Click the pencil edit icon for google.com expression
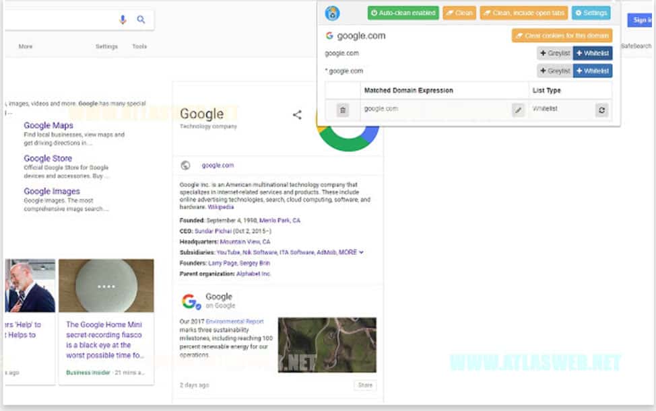The width and height of the screenshot is (656, 411). [x=518, y=110]
